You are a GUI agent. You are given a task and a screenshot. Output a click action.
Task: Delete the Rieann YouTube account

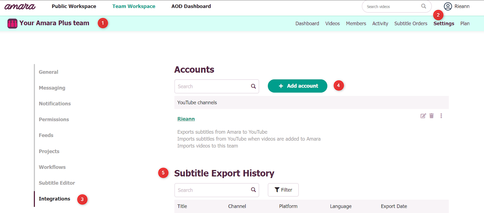point(432,116)
